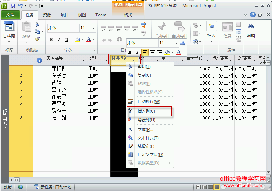
Task: Choose 隐藏列(H) from context menu
Action: [149, 120]
